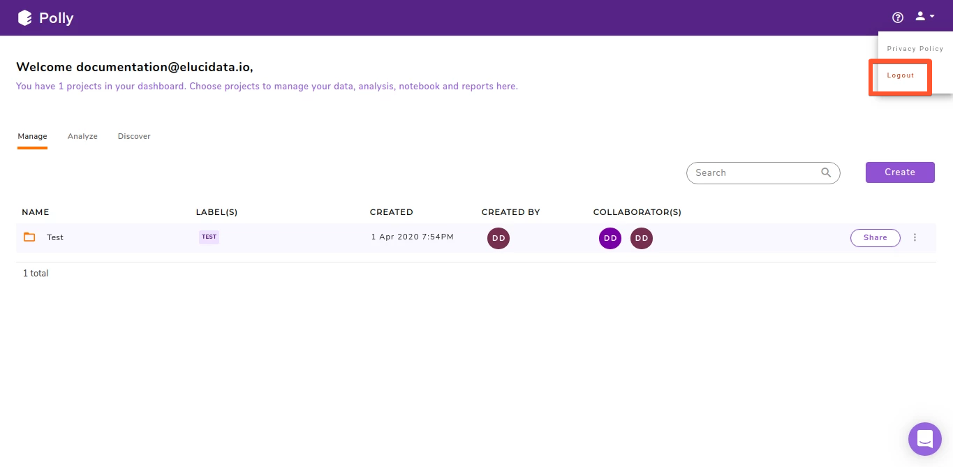The image size is (953, 467).
Task: Open the Help question mark icon
Action: (x=898, y=17)
